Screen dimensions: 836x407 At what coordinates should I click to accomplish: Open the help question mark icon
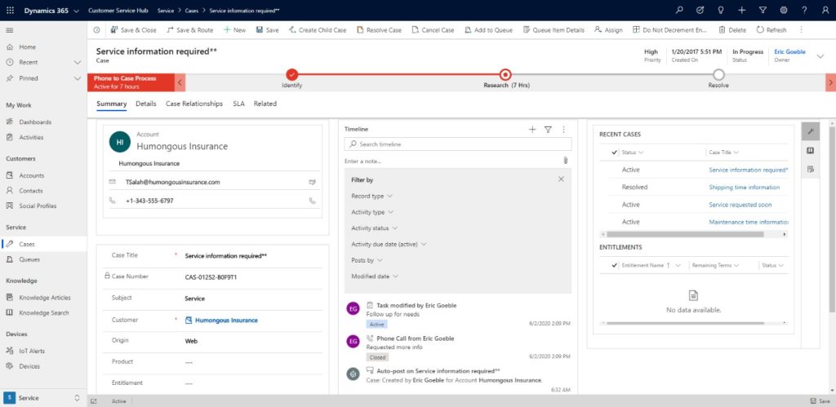(x=804, y=10)
